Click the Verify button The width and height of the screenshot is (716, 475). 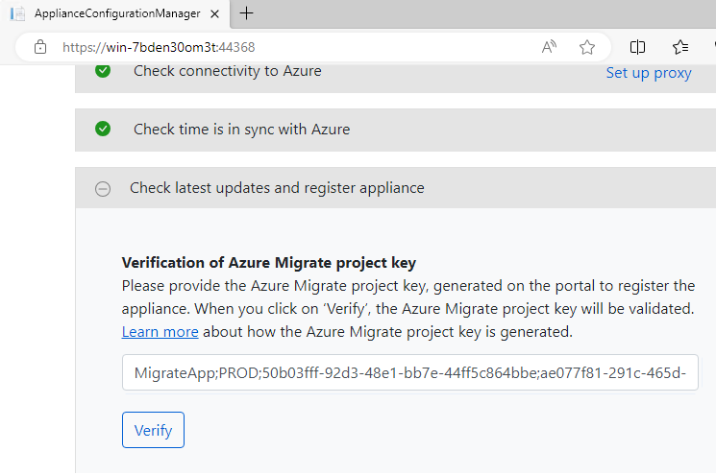(153, 430)
